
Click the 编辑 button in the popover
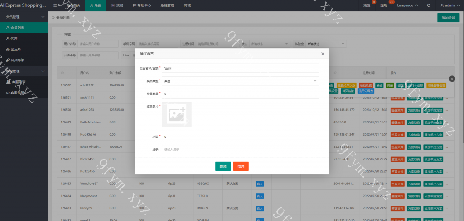pos(379,85)
